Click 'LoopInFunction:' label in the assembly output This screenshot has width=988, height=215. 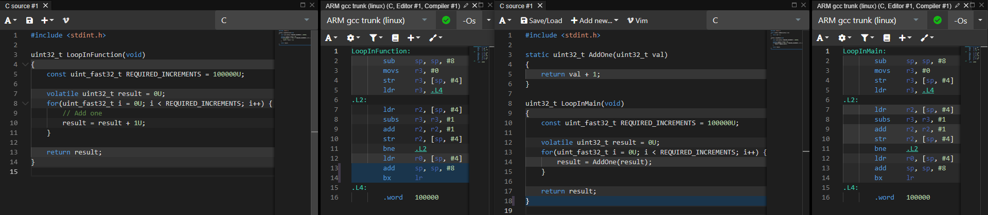pos(381,51)
